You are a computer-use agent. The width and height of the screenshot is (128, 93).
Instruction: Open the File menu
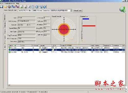click(2, 3)
